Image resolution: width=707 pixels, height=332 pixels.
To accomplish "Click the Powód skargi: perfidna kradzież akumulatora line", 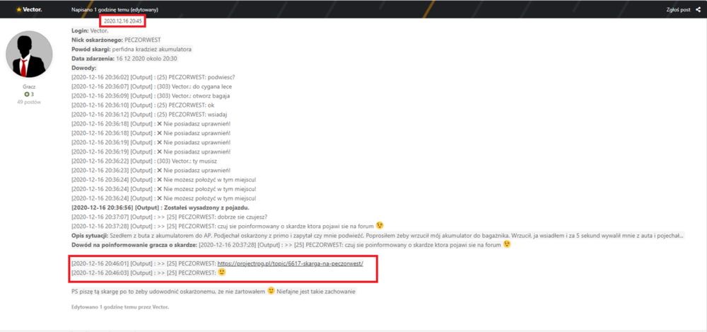I will pos(132,49).
